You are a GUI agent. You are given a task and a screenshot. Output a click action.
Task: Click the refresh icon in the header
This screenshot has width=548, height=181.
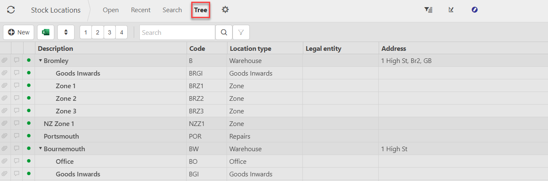pos(11,10)
